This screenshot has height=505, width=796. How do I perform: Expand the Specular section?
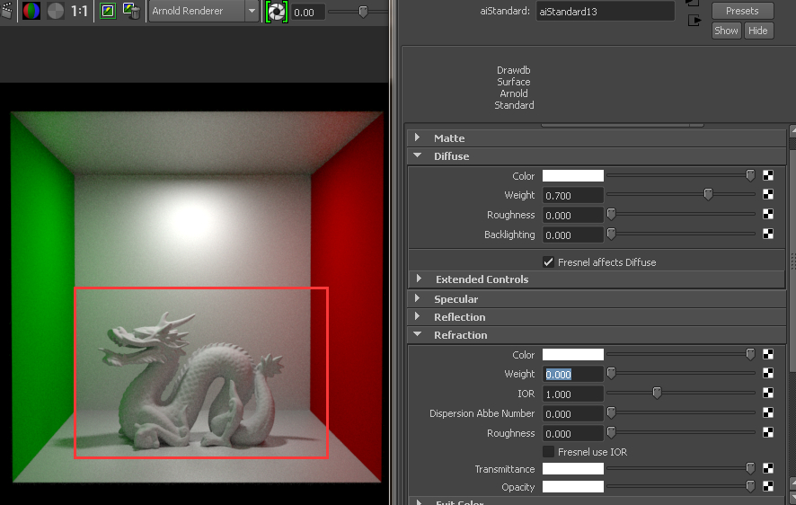[x=417, y=298]
